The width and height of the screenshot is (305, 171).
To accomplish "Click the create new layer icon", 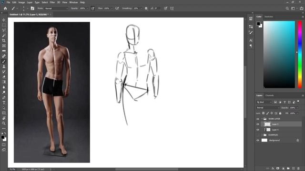I will tap(294, 169).
